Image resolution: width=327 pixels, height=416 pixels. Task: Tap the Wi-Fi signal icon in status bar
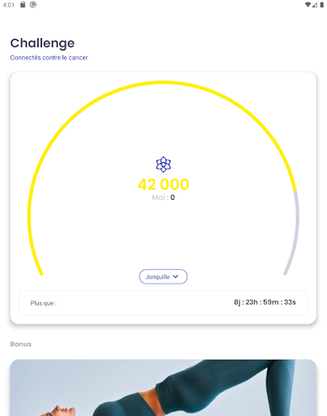[308, 5]
